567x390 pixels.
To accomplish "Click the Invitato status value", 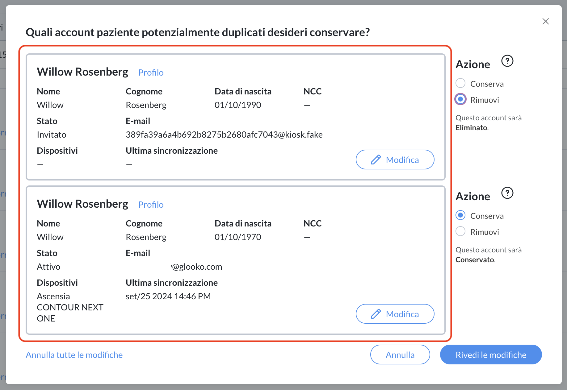I will (52, 135).
